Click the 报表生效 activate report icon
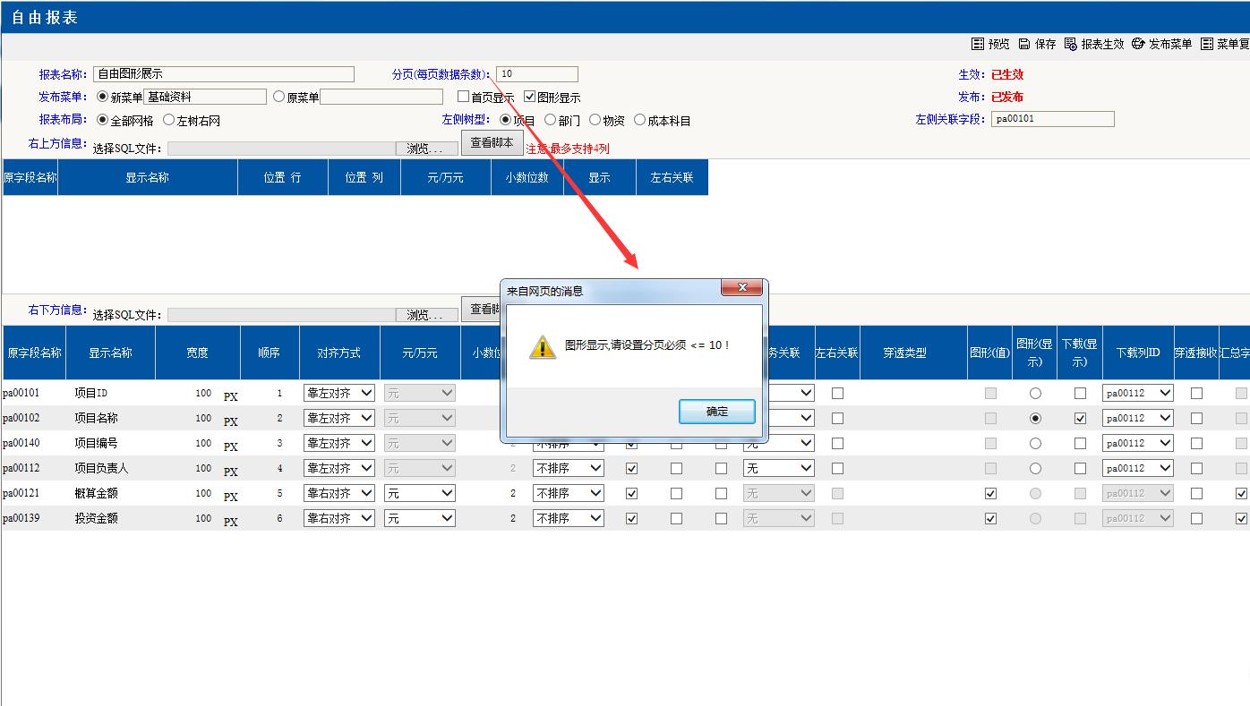This screenshot has height=706, width=1250. [1071, 44]
